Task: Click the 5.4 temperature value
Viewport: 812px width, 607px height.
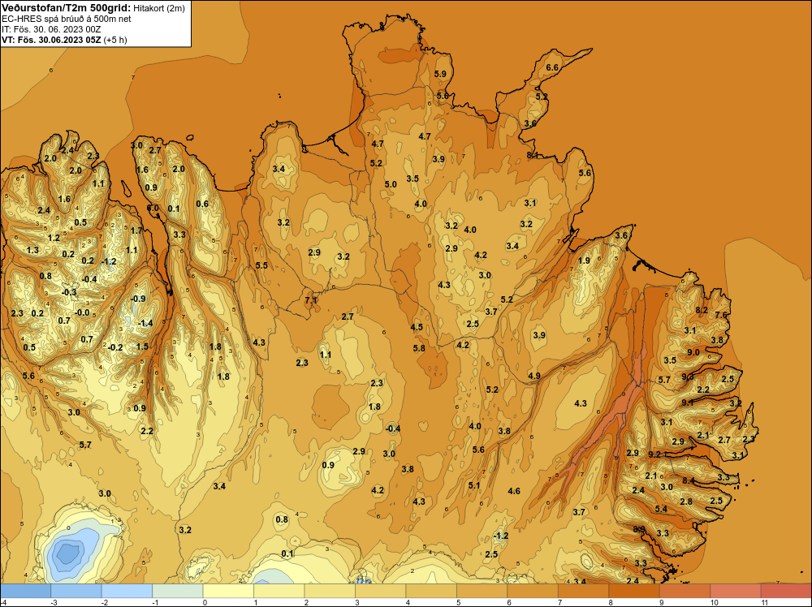Action: pyautogui.click(x=661, y=509)
